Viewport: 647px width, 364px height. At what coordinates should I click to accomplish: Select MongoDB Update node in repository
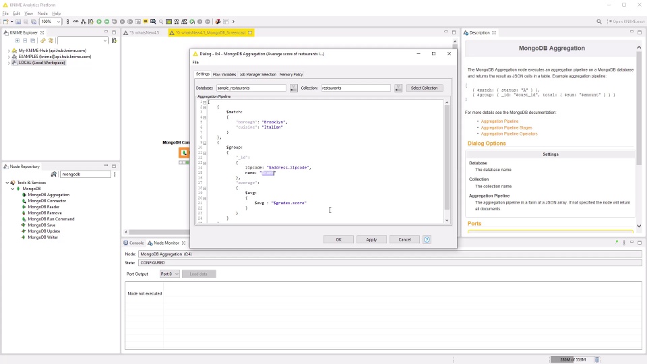[x=44, y=231]
